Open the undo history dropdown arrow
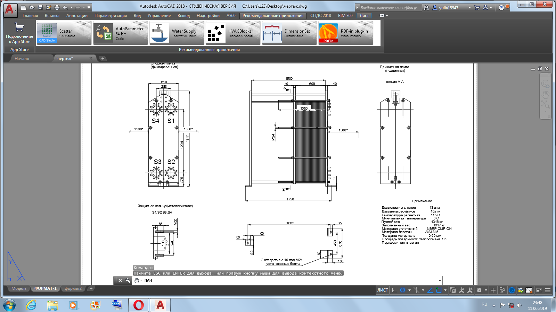 pos(71,7)
